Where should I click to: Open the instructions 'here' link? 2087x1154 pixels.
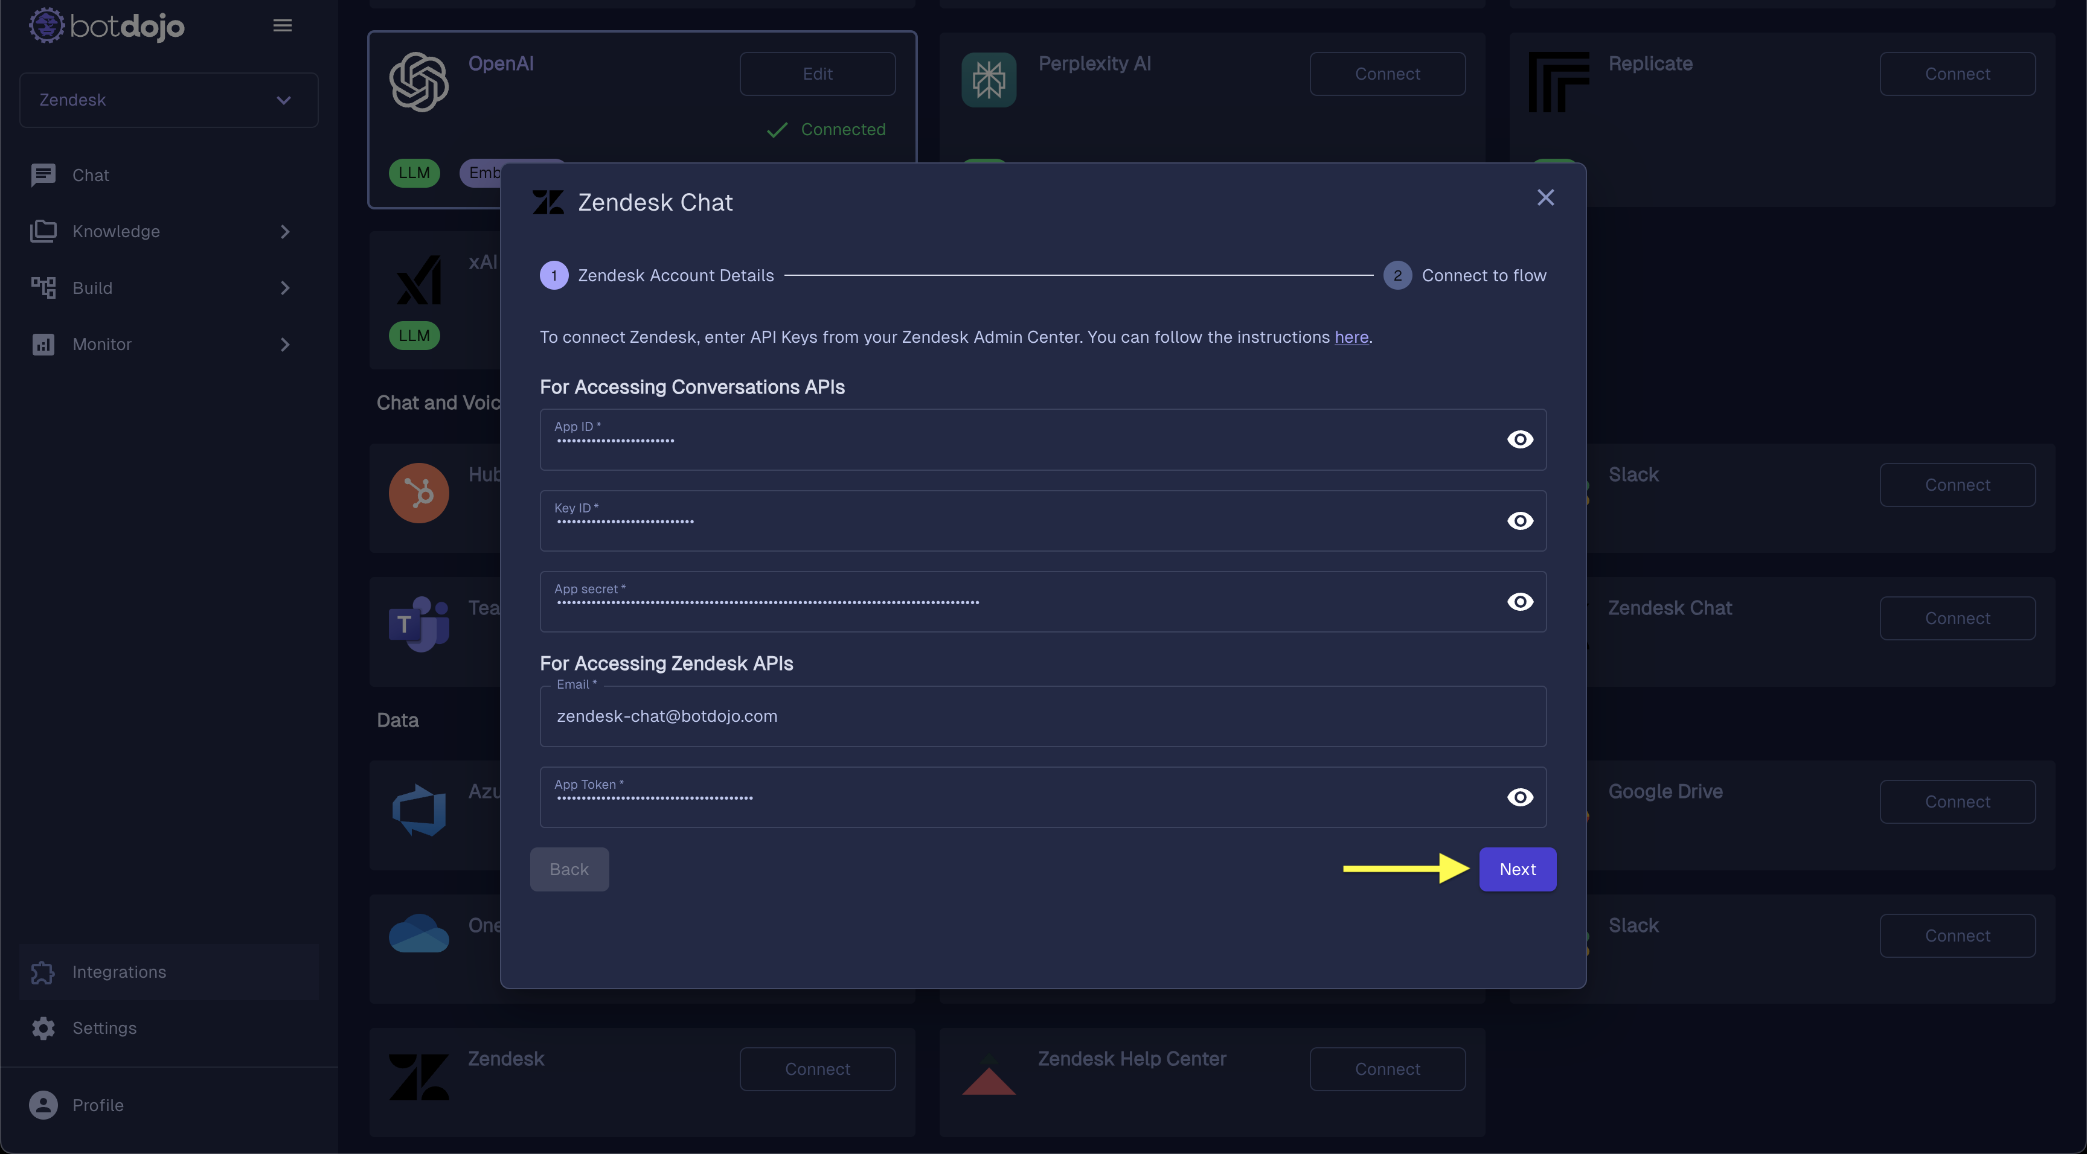click(x=1351, y=337)
